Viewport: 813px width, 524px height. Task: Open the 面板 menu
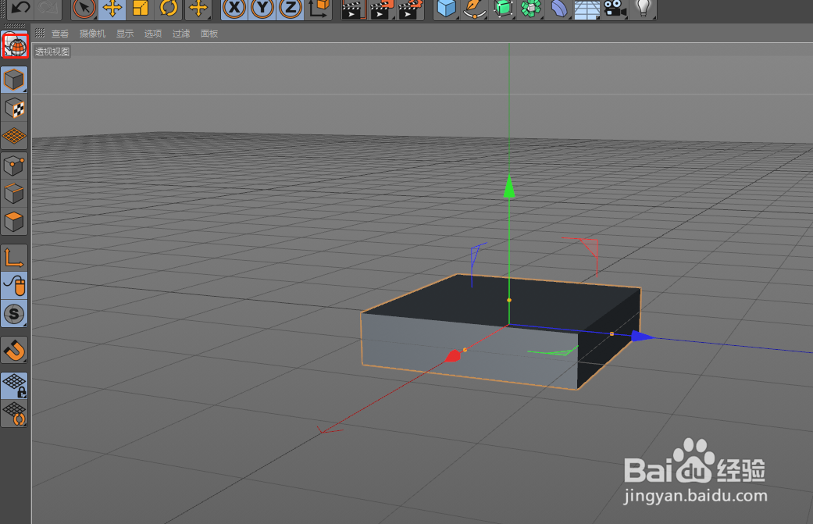coord(209,34)
